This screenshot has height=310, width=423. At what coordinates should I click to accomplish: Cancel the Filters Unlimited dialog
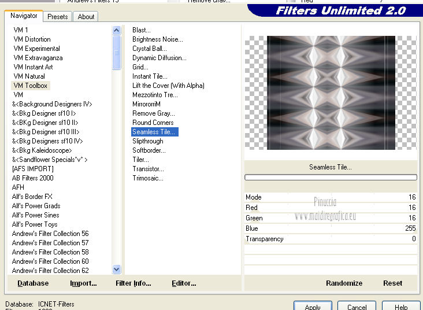coord(357,307)
